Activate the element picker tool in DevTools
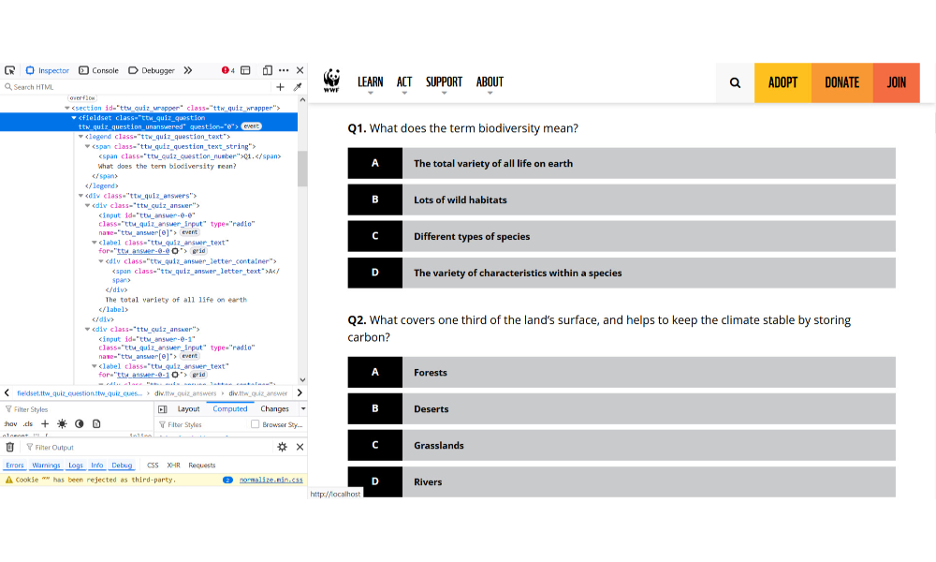The width and height of the screenshot is (936, 562). (10, 70)
